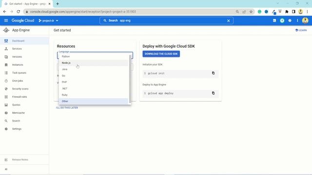Select Java from the Language list

pyautogui.click(x=94, y=69)
